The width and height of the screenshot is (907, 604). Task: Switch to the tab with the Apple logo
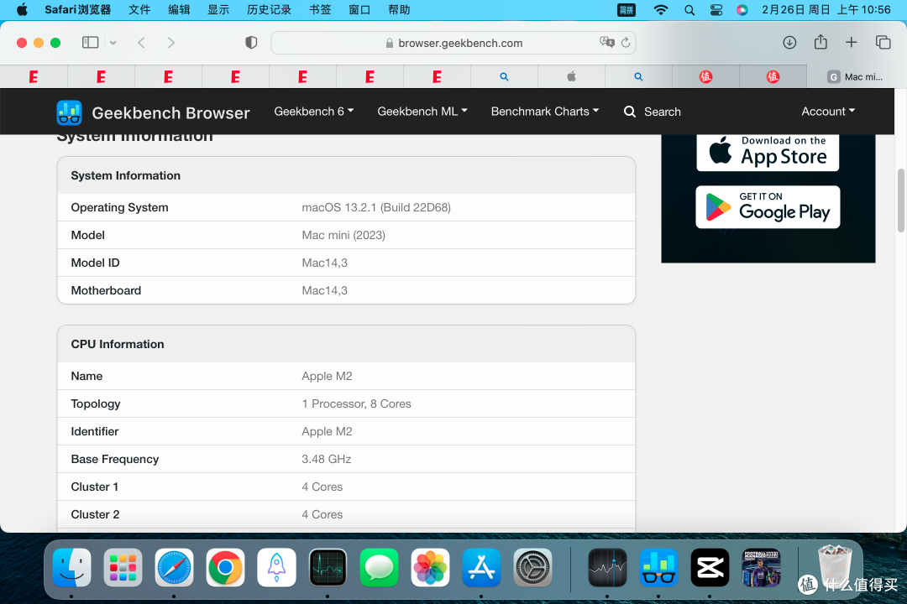coord(572,76)
